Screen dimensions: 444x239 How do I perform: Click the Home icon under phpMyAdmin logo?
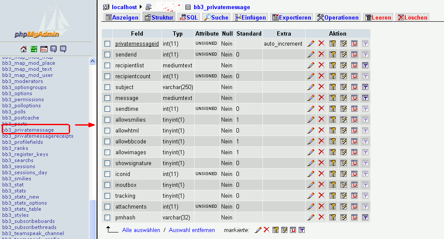click(24, 49)
